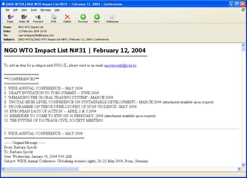247x178 pixels.
Task: Click item 11. REMINDER TO COME TO ETN
Action: [x=80, y=116]
